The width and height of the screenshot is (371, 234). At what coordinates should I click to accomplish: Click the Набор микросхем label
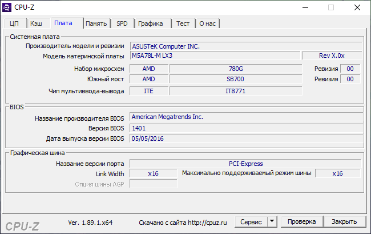(x=99, y=69)
